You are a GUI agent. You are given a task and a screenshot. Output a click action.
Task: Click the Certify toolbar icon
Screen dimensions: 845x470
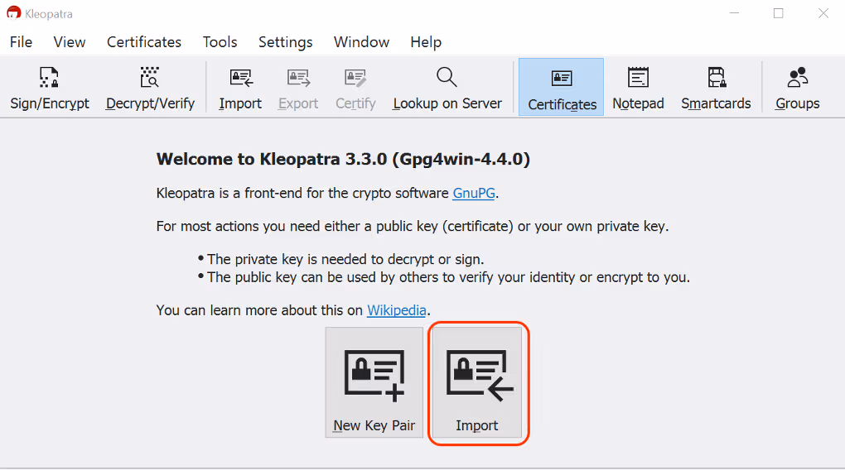click(x=355, y=88)
